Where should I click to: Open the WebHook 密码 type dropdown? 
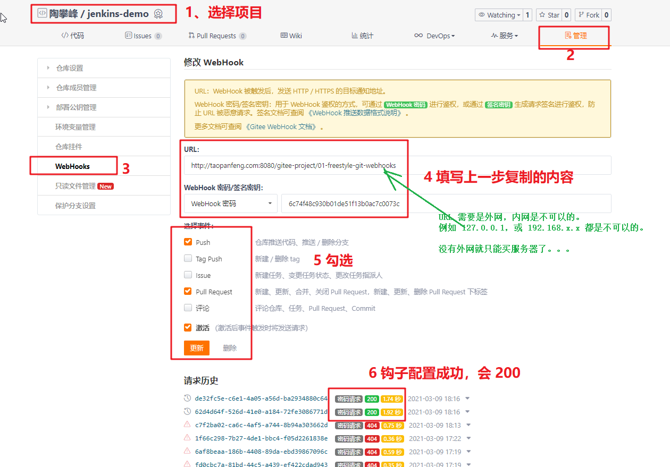coord(231,203)
